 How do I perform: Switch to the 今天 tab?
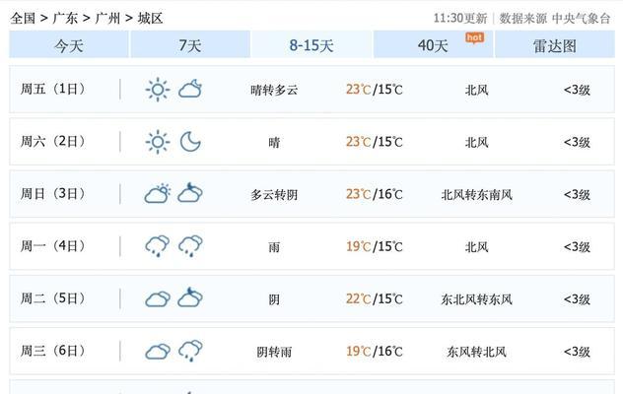[x=69, y=44]
